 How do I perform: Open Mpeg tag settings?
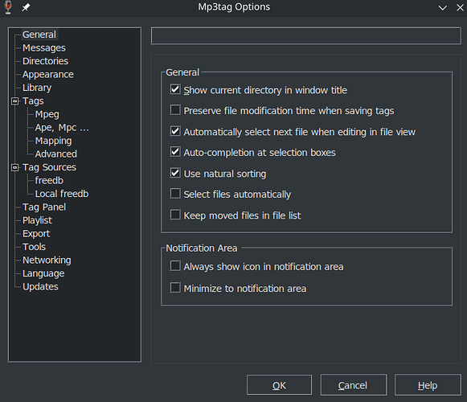click(x=47, y=114)
